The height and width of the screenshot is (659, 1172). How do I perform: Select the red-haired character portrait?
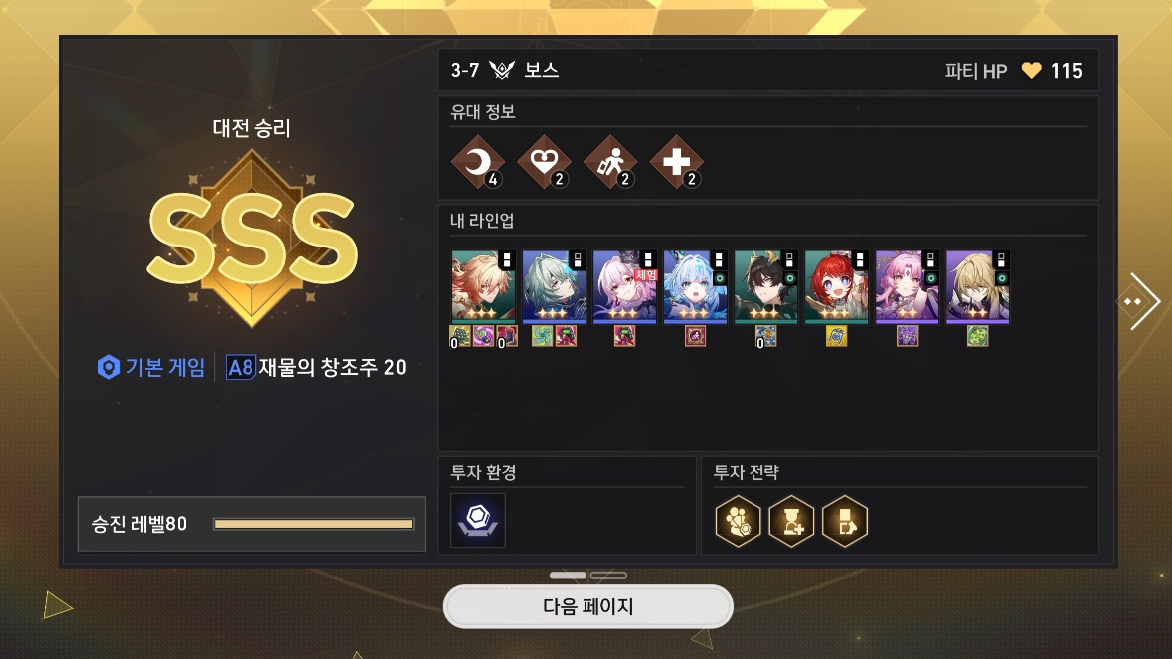click(836, 287)
